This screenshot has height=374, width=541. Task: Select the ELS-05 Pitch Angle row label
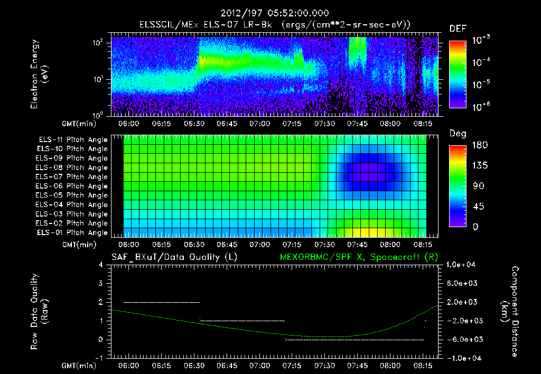coord(72,195)
